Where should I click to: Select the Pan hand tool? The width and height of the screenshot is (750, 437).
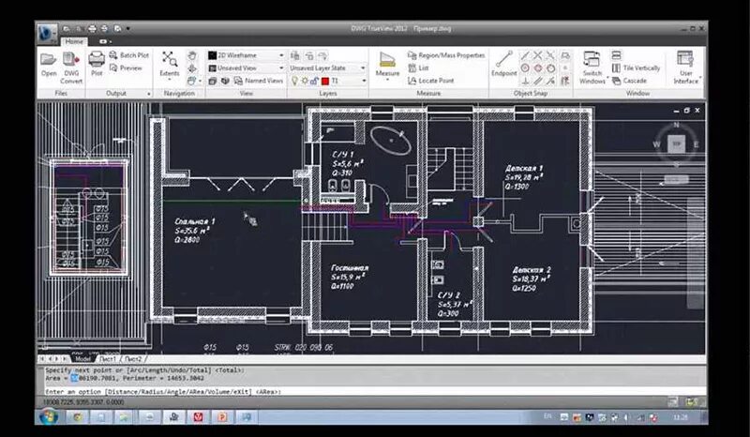click(x=192, y=55)
